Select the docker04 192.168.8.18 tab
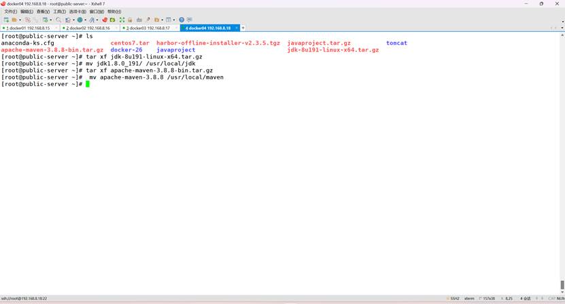Image resolution: width=565 pixels, height=304 pixels. tap(208, 28)
